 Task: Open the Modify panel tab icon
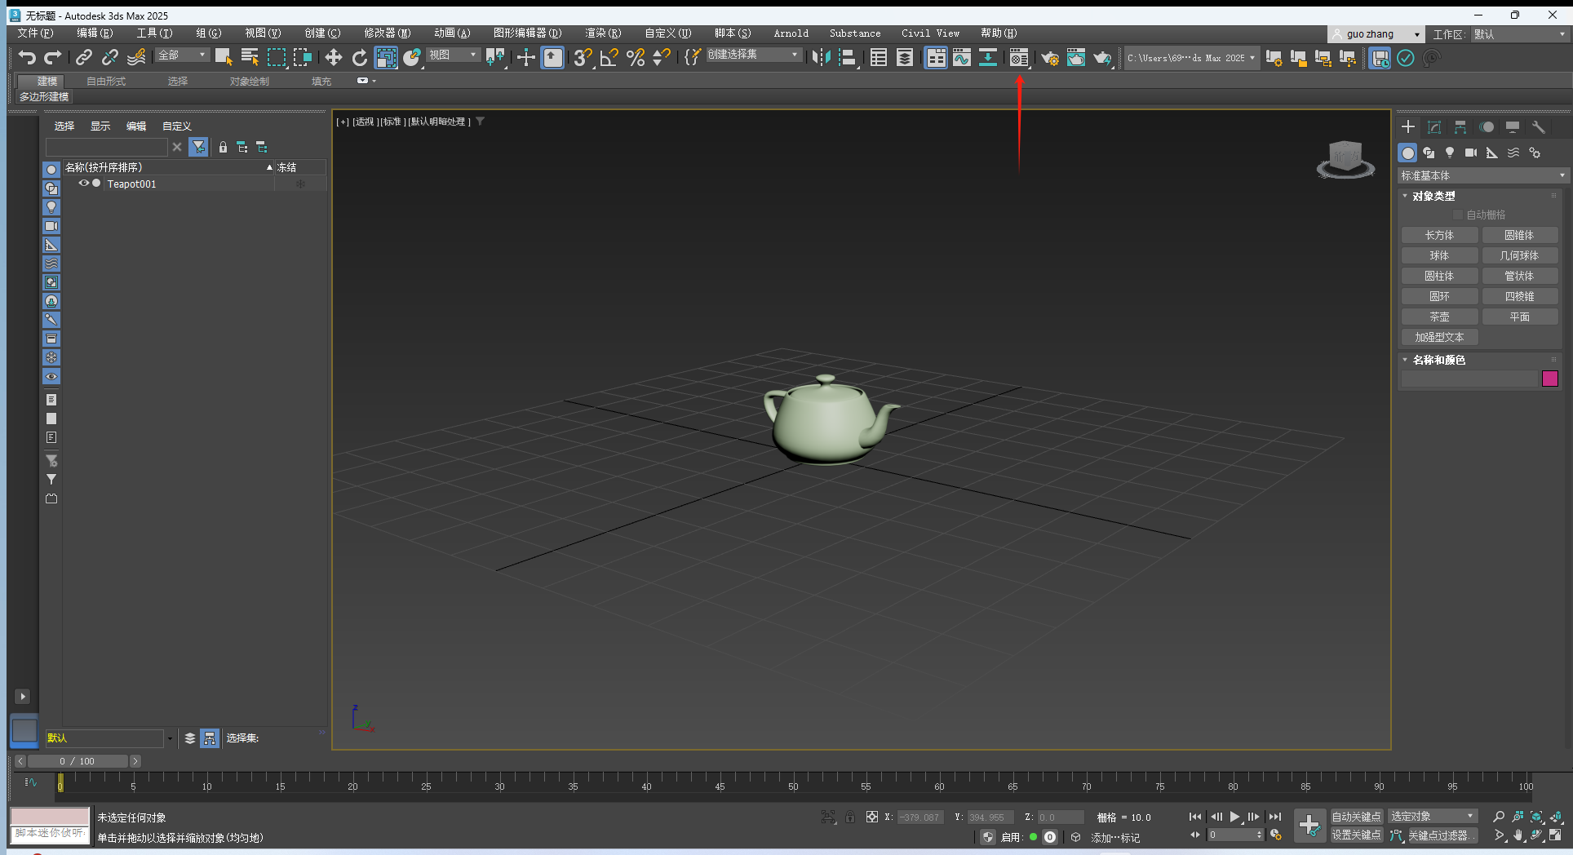[x=1434, y=126]
